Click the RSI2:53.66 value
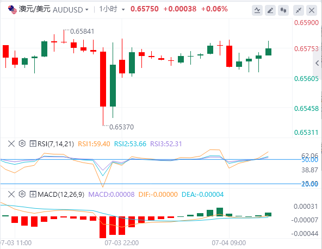The image size is (322, 249). coord(130,144)
